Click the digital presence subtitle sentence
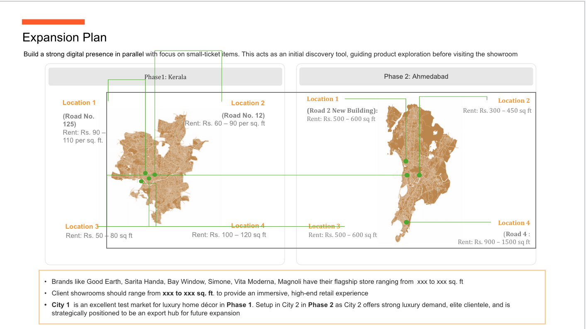Viewport: 586px width, 329px height. point(271,54)
